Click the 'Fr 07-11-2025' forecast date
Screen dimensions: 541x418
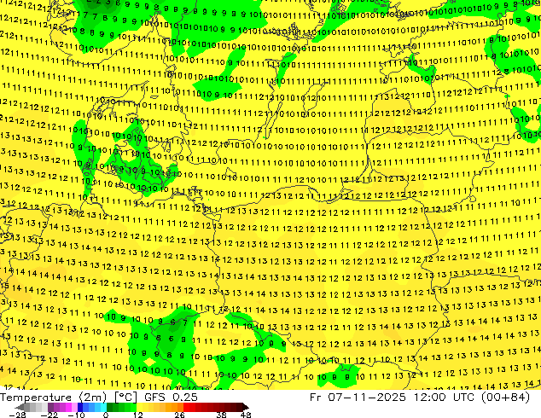click(x=358, y=398)
